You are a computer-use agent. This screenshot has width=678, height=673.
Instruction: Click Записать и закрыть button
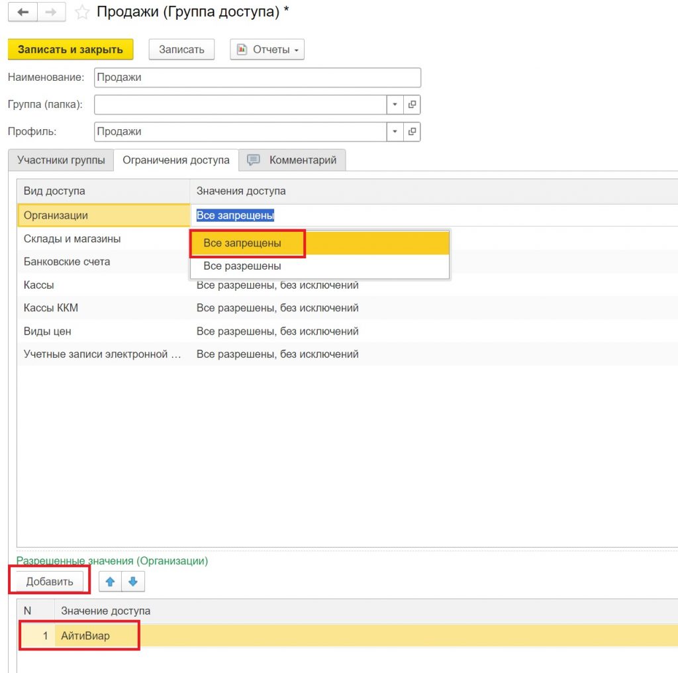click(x=70, y=49)
